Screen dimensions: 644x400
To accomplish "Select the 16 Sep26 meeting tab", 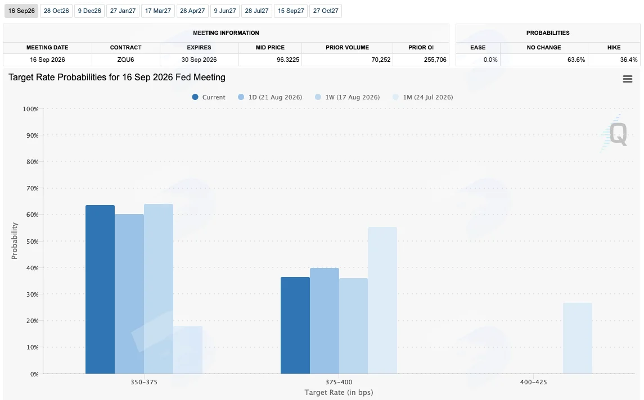I will [21, 11].
